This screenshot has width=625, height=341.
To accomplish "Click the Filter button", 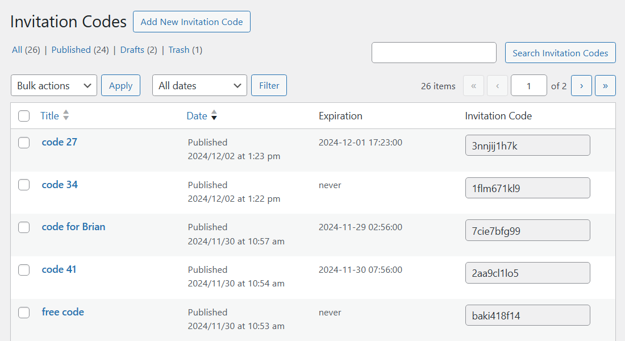I will [269, 85].
